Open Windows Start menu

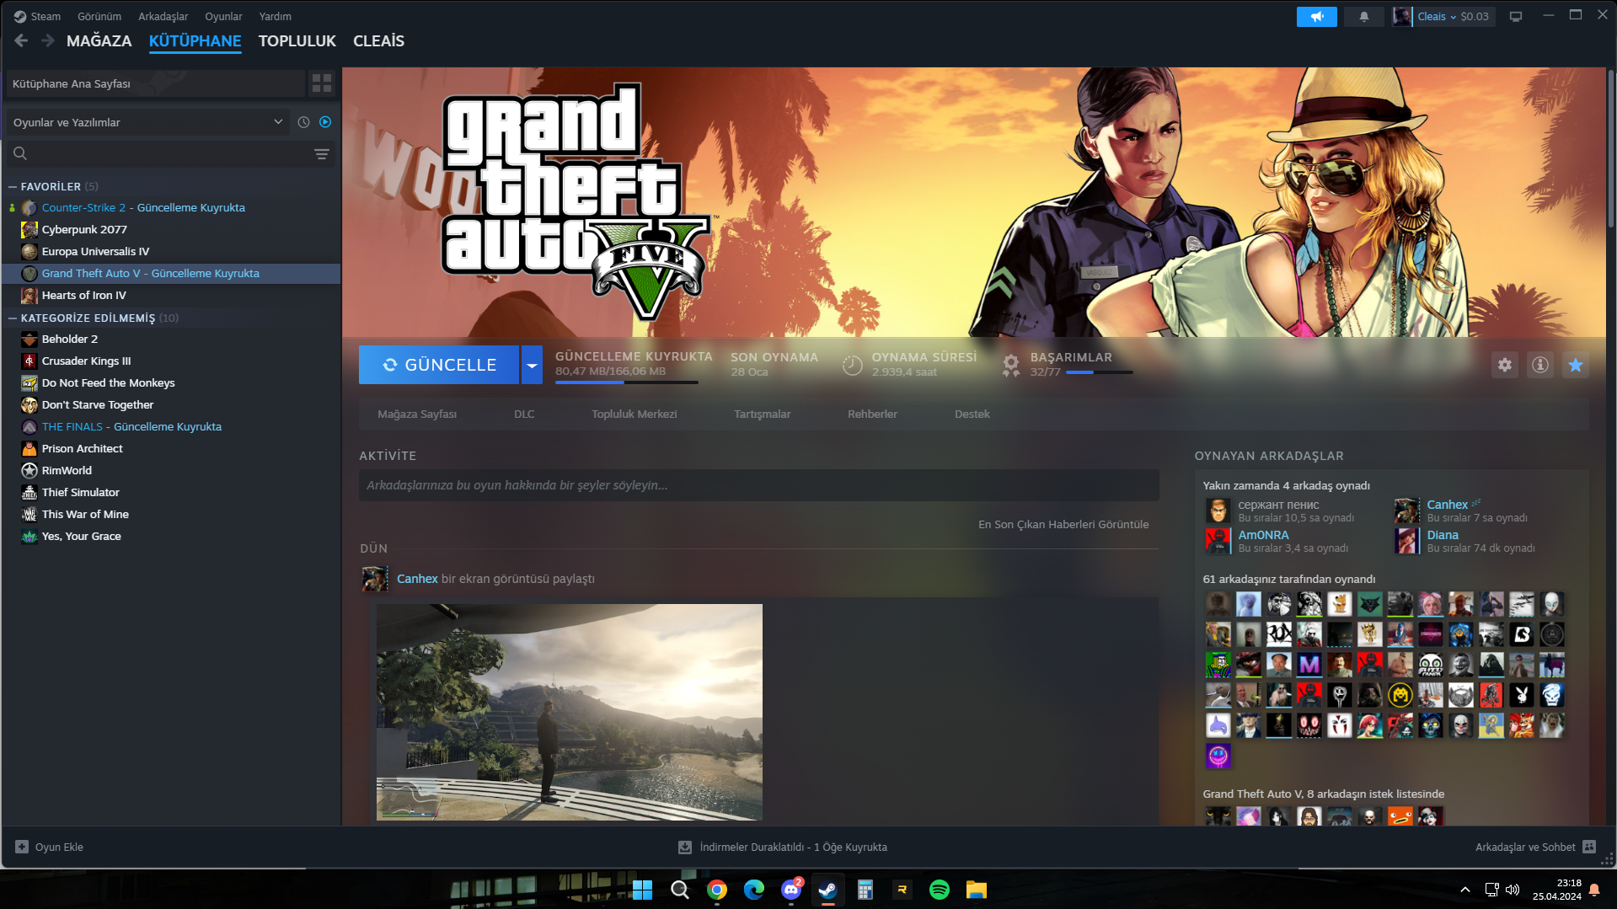[643, 890]
